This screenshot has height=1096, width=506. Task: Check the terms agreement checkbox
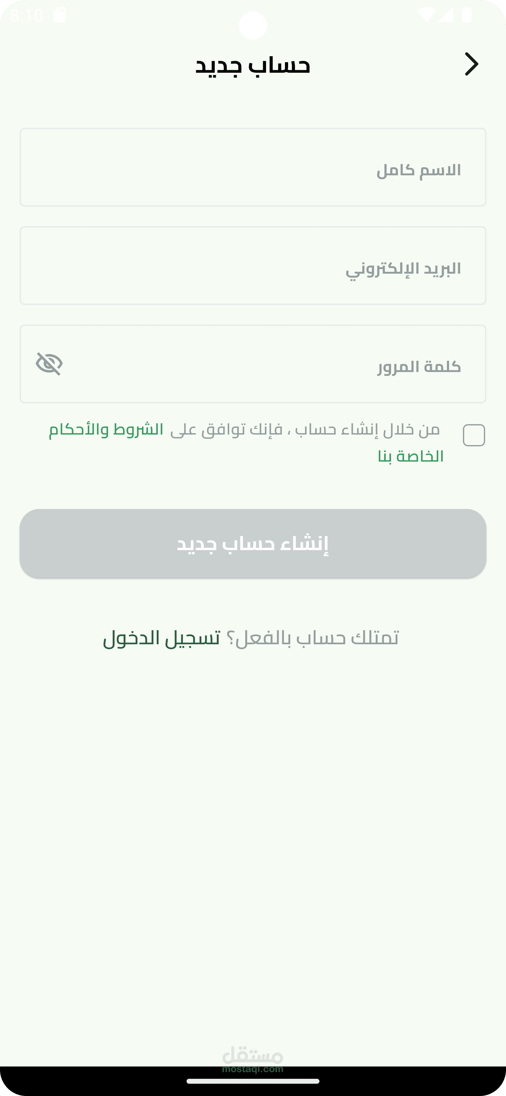[474, 435]
